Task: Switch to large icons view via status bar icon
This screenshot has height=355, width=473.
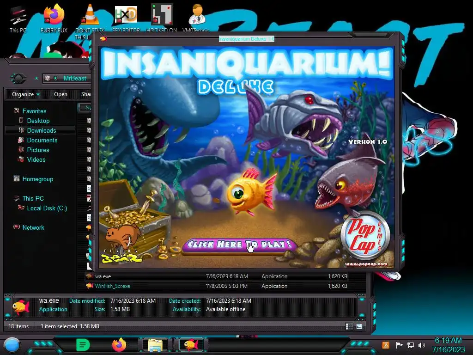Action: click(359, 326)
